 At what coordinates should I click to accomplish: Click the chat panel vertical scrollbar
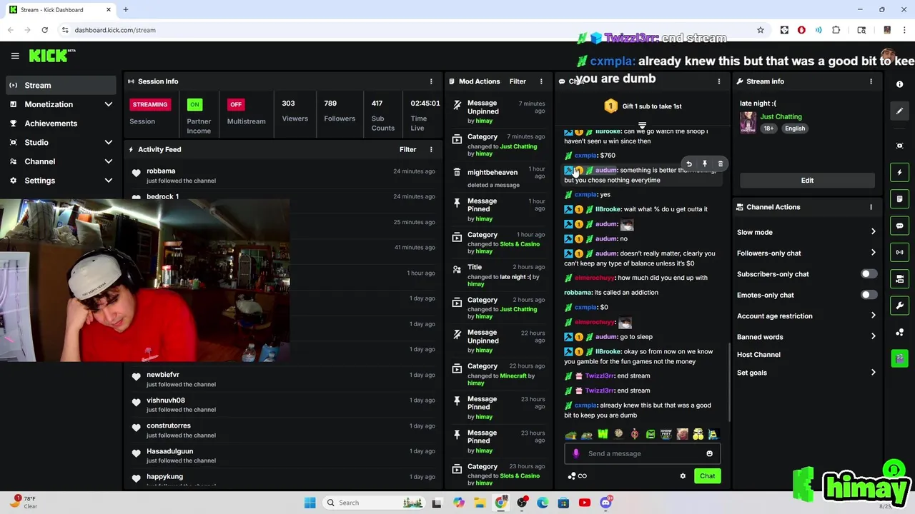pyautogui.click(x=728, y=382)
